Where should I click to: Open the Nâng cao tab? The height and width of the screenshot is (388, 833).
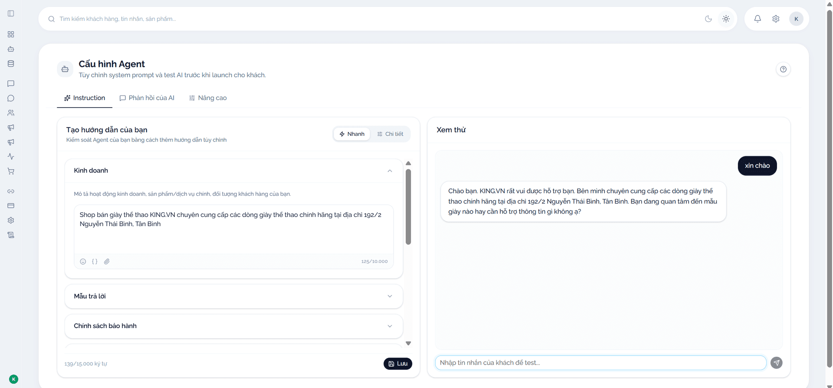coord(208,98)
